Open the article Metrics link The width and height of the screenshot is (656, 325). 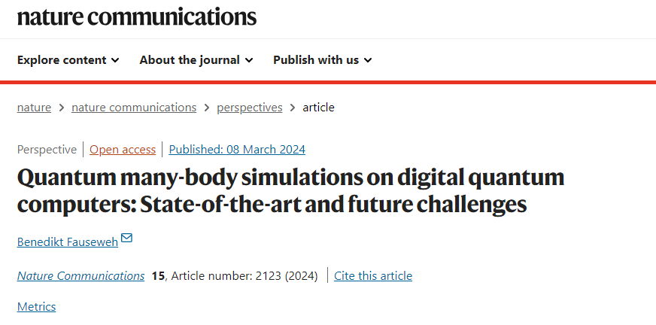click(x=36, y=307)
